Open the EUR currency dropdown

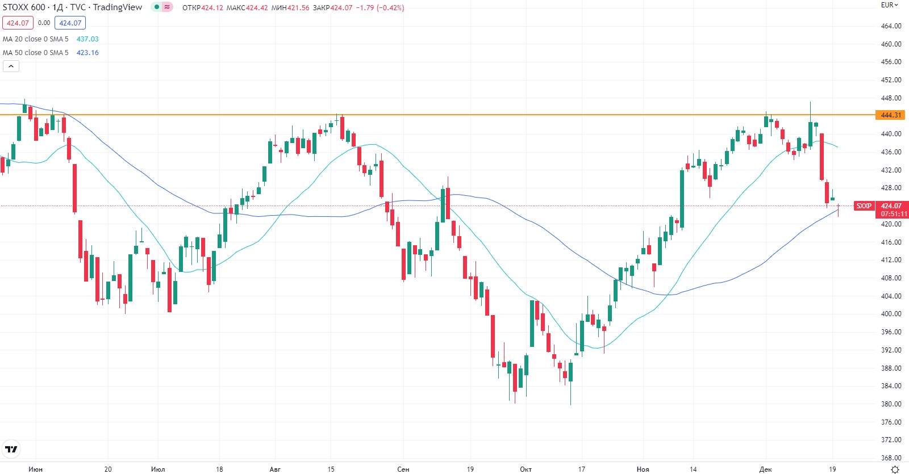point(889,5)
